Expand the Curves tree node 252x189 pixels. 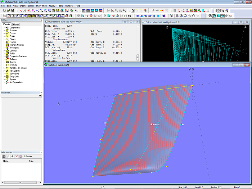click(4, 33)
